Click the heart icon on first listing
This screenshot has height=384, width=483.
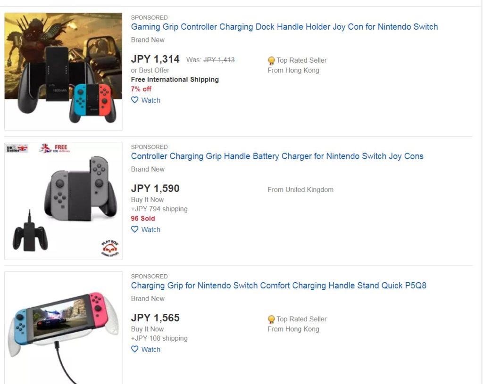tap(135, 100)
